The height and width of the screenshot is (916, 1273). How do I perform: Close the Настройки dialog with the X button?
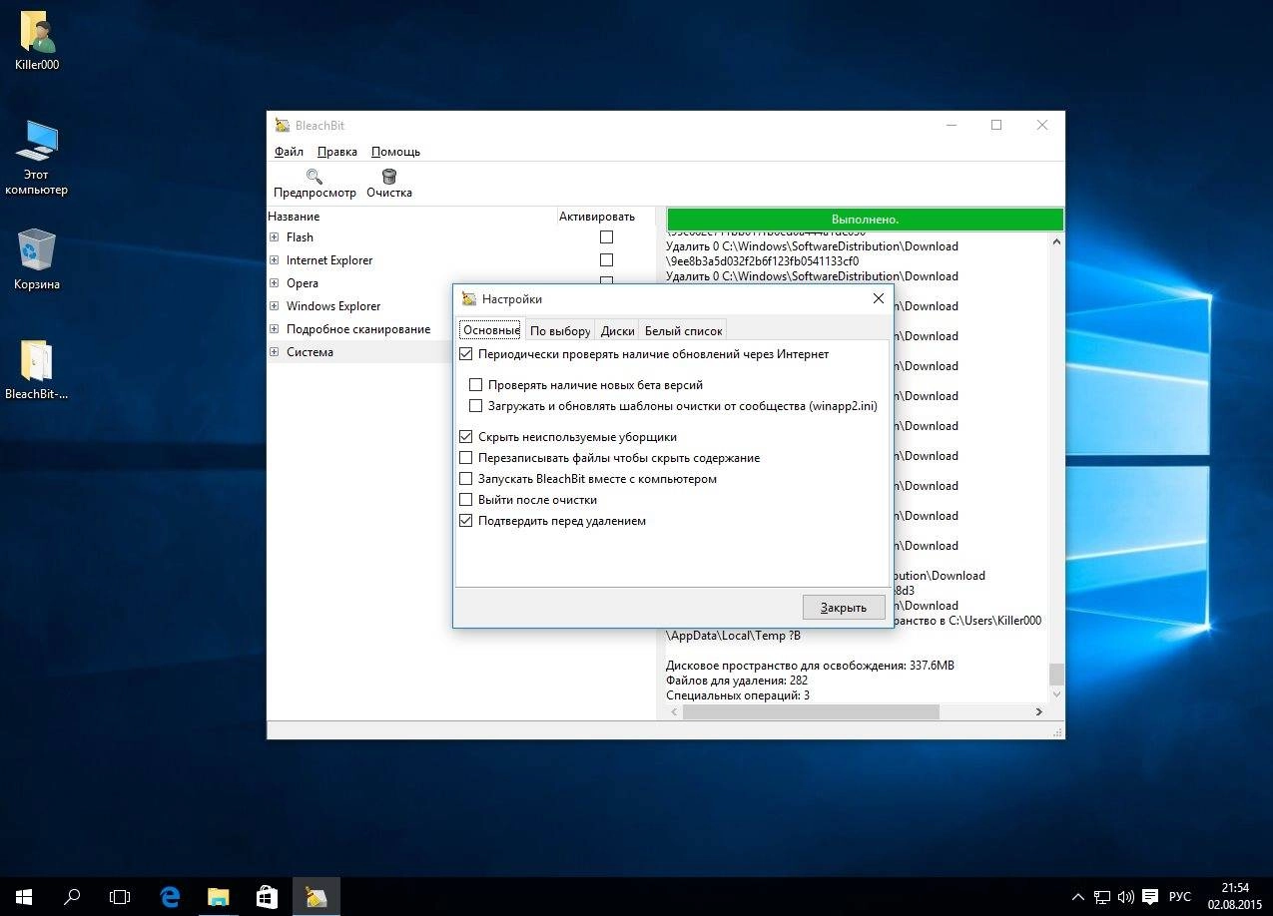pos(879,298)
